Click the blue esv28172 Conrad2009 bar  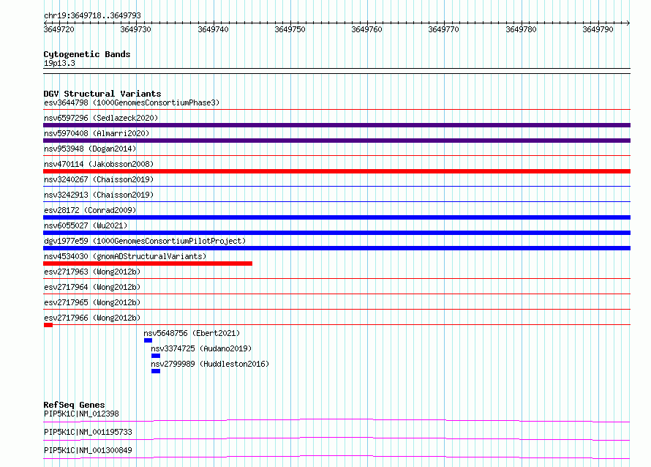click(336, 217)
